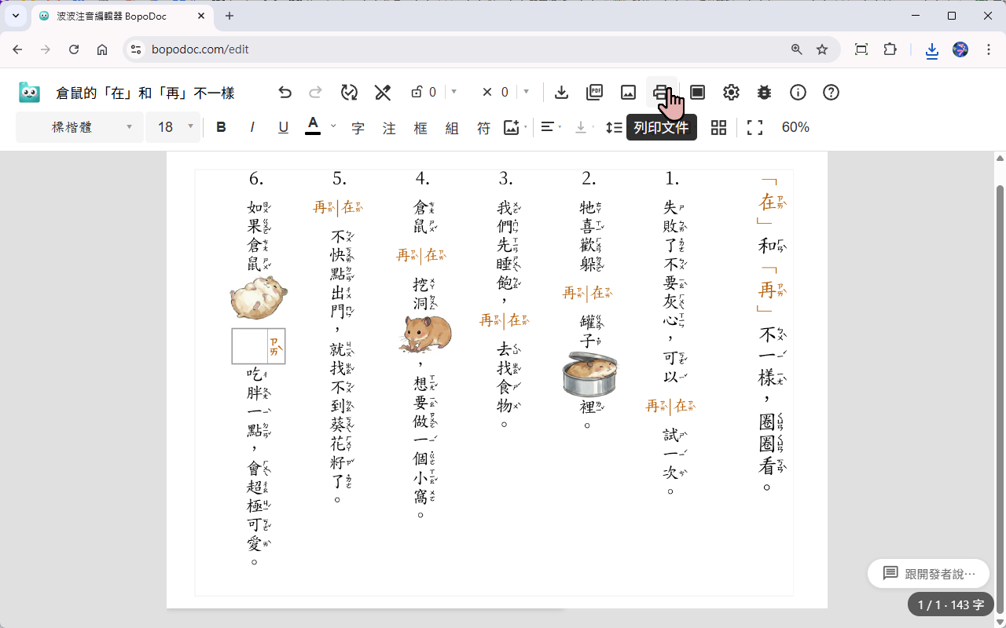Report a bug via the bug icon

[764, 92]
